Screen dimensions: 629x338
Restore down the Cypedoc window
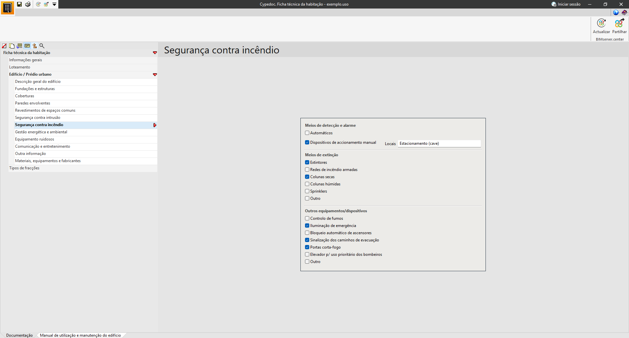[605, 4]
